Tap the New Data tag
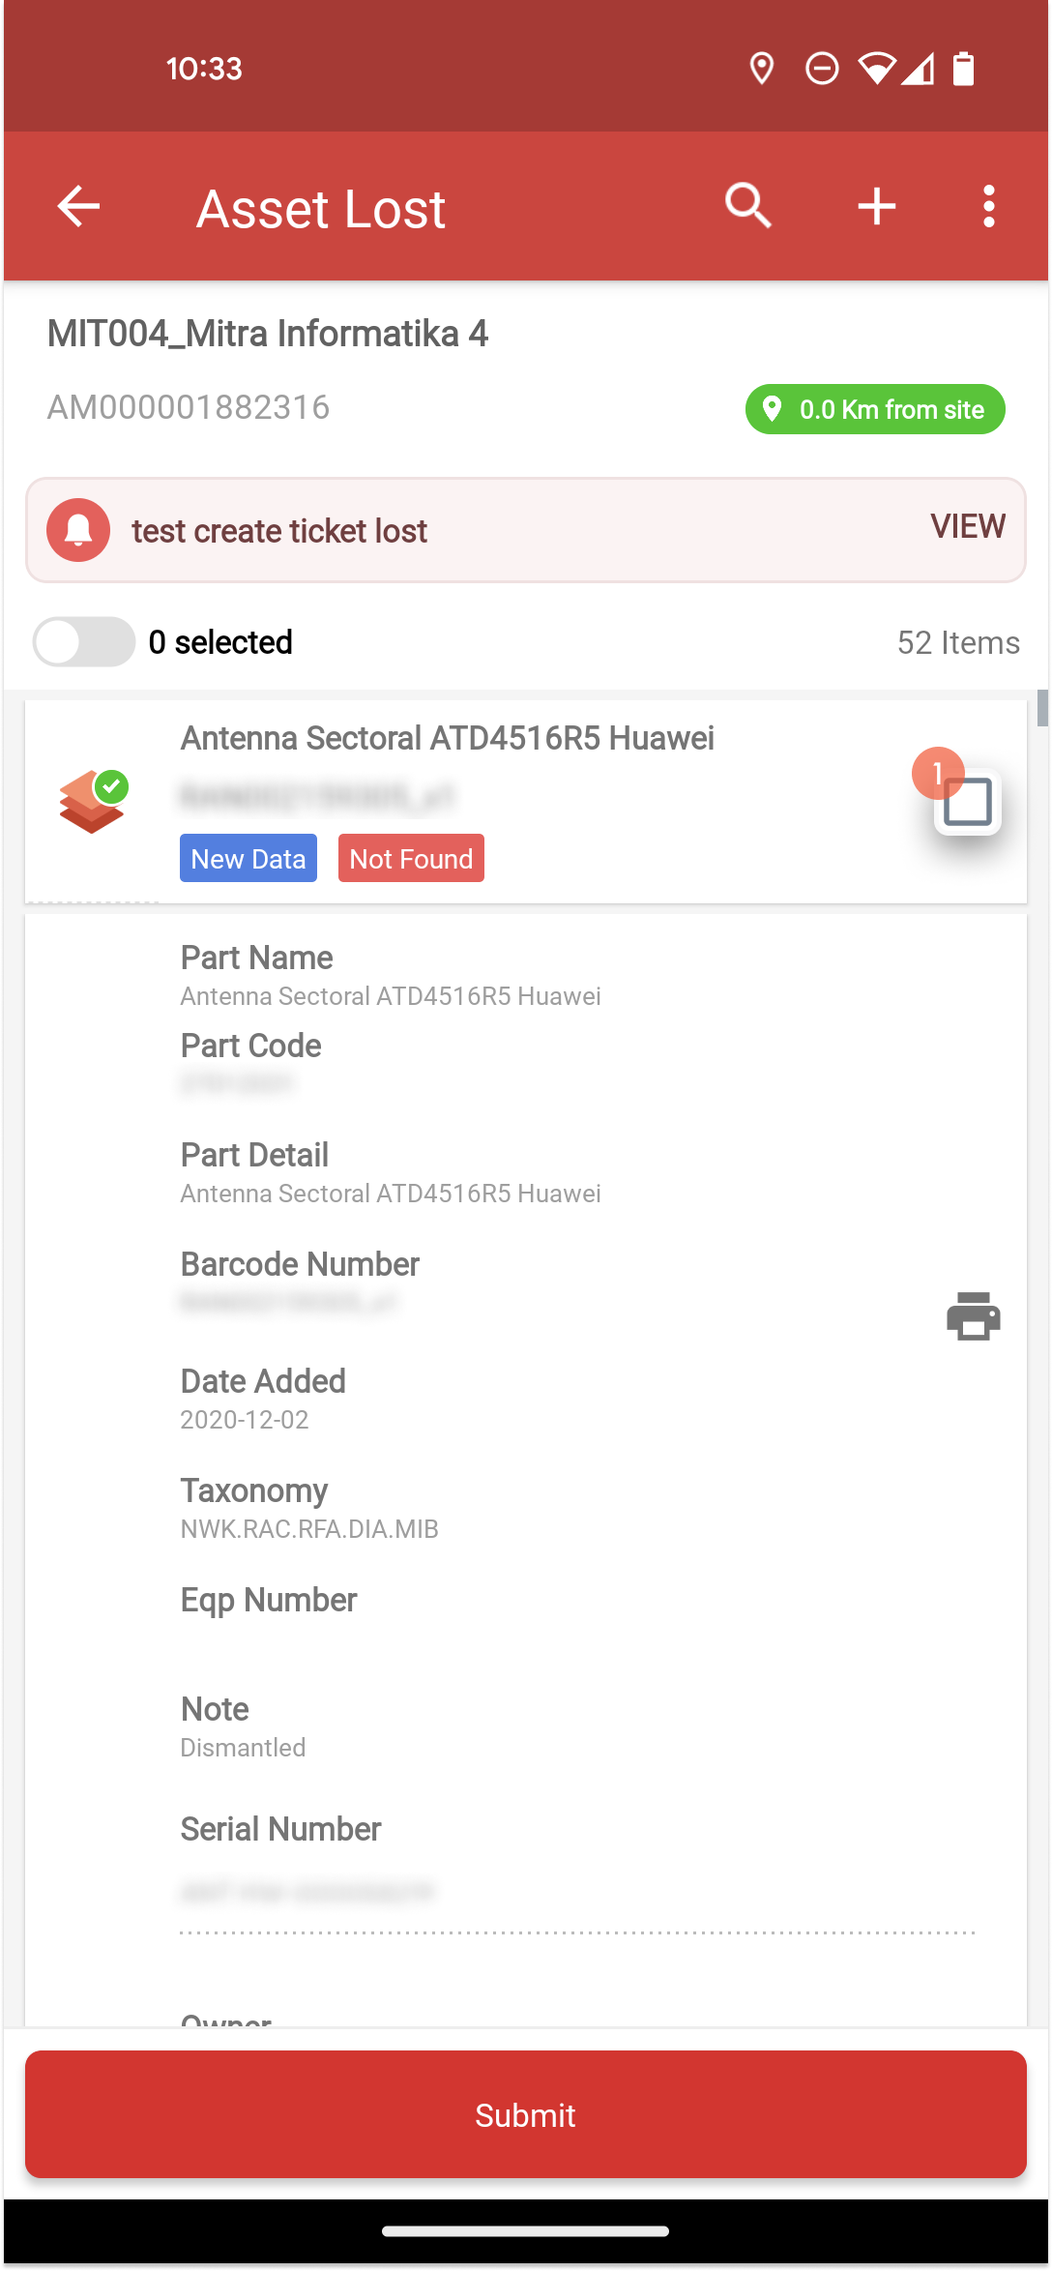This screenshot has height=2271, width=1052. tap(248, 858)
